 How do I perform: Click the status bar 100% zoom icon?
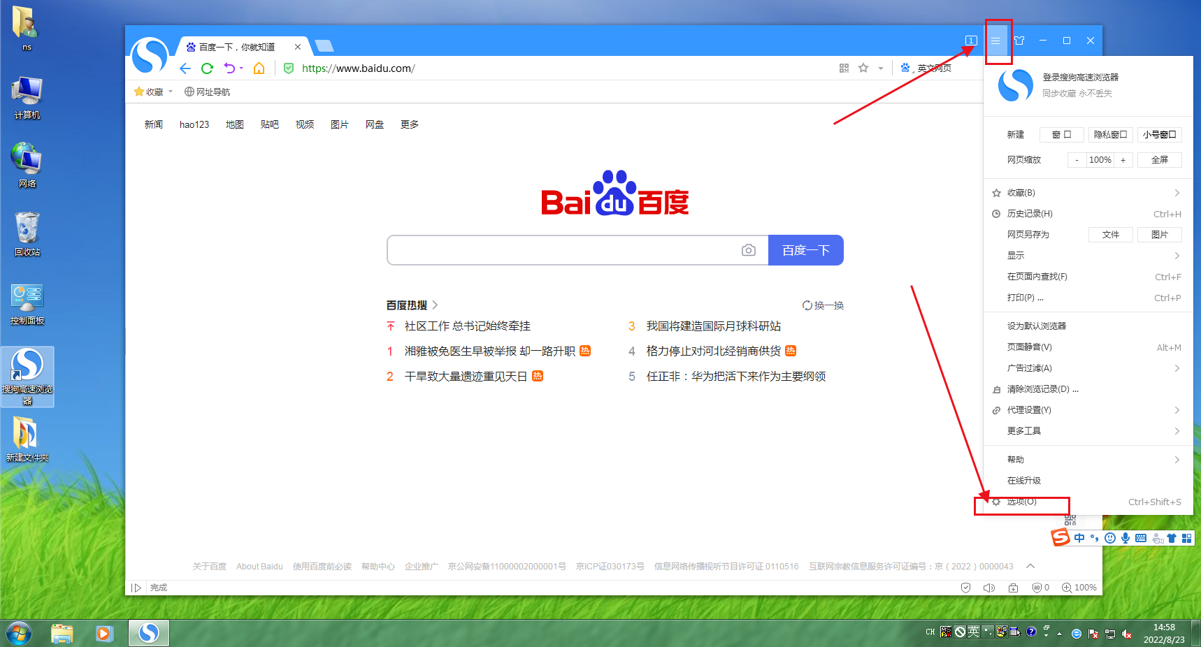(1079, 588)
